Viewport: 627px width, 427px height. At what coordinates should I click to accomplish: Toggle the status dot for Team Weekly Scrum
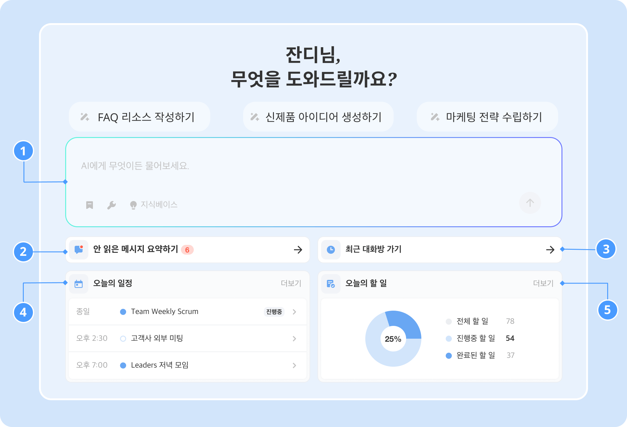click(x=123, y=312)
